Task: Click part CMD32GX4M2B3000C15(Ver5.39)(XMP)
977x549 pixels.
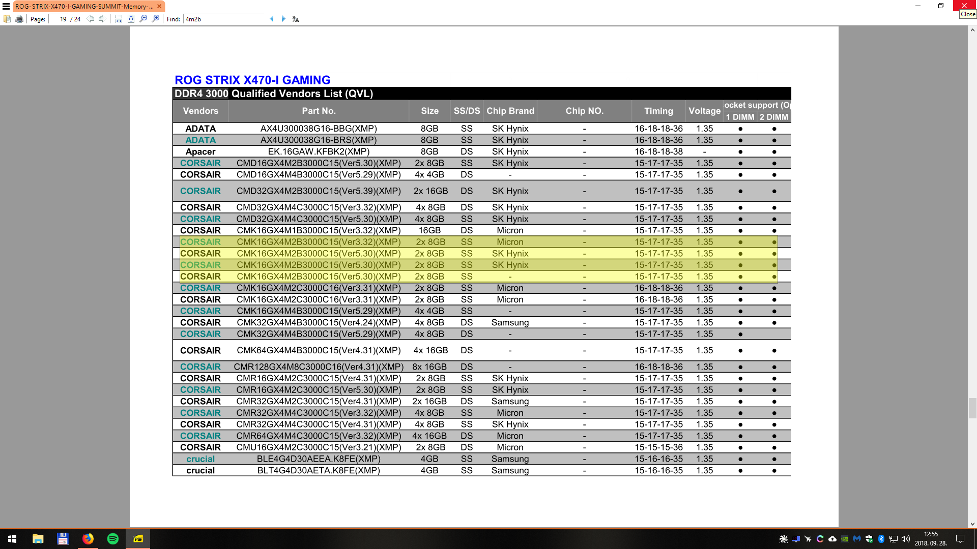Action: coord(319,191)
